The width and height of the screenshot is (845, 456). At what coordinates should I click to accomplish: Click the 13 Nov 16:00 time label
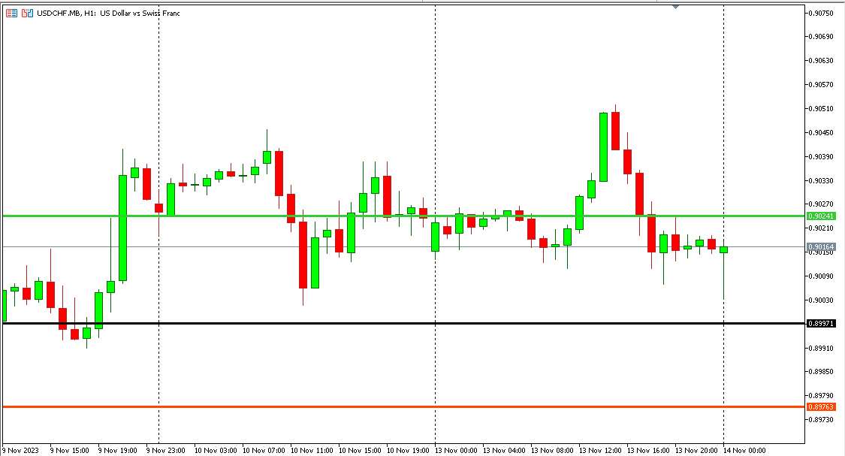coord(648,451)
